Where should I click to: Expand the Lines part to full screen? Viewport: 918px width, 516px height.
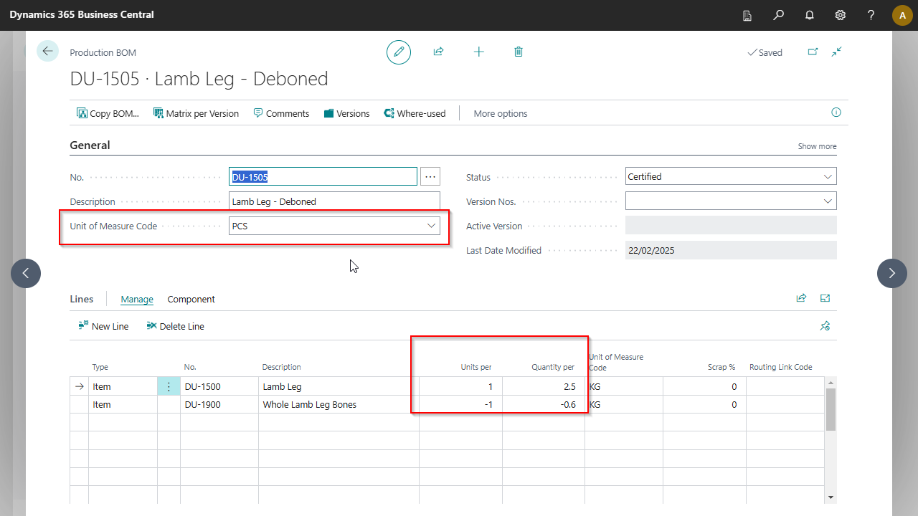pyautogui.click(x=825, y=298)
